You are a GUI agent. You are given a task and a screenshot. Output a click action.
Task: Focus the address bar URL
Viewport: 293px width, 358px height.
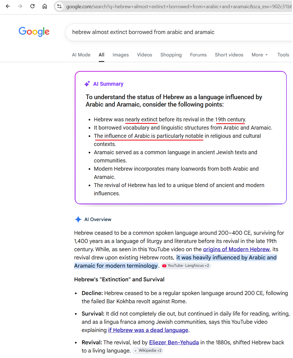coord(179,6)
